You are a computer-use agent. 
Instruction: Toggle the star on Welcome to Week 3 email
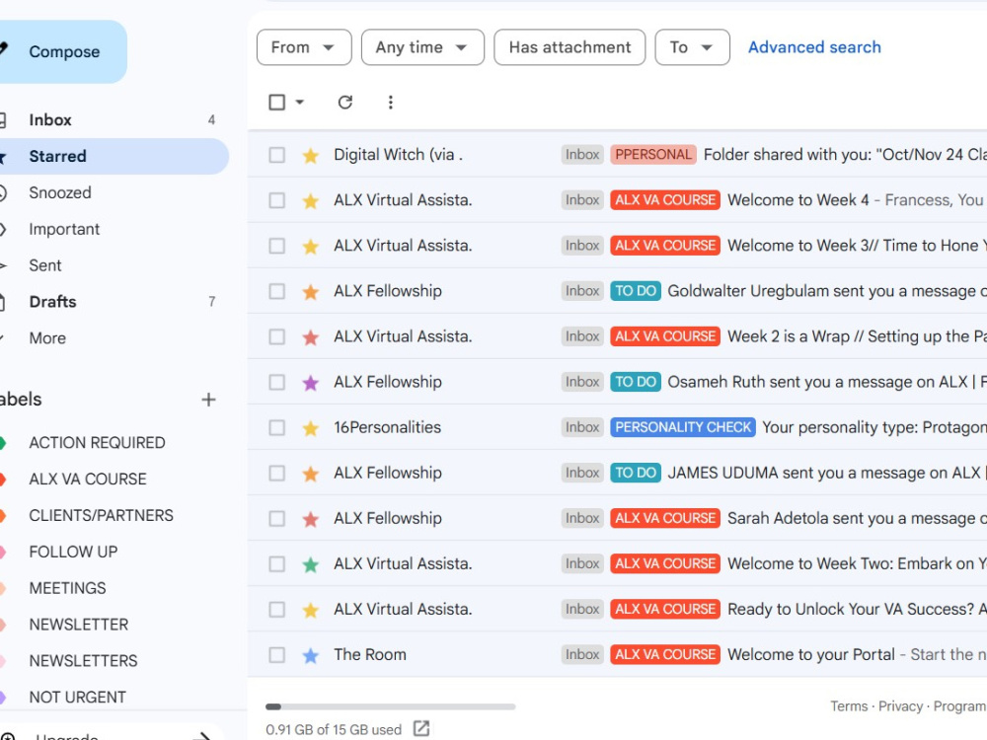pyautogui.click(x=310, y=246)
